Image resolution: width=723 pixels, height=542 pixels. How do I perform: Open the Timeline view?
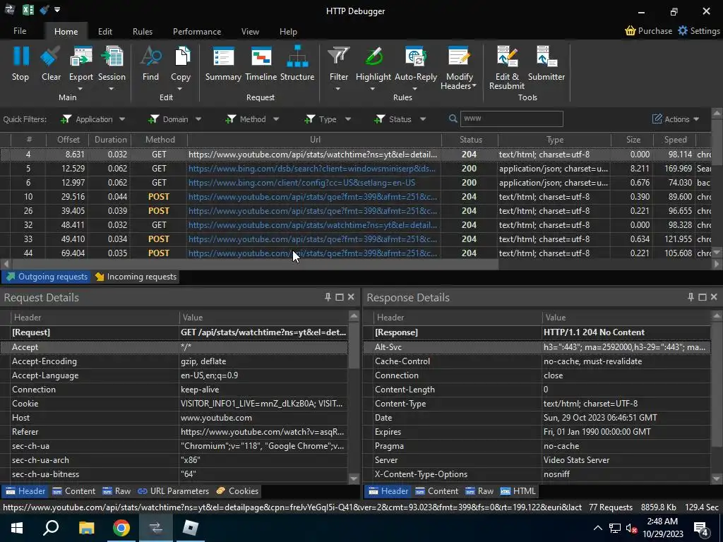[x=261, y=64]
